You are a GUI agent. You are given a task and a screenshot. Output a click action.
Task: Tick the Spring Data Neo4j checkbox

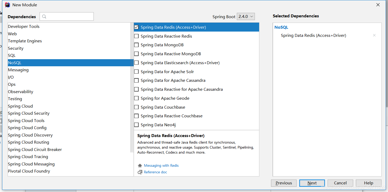click(136, 125)
